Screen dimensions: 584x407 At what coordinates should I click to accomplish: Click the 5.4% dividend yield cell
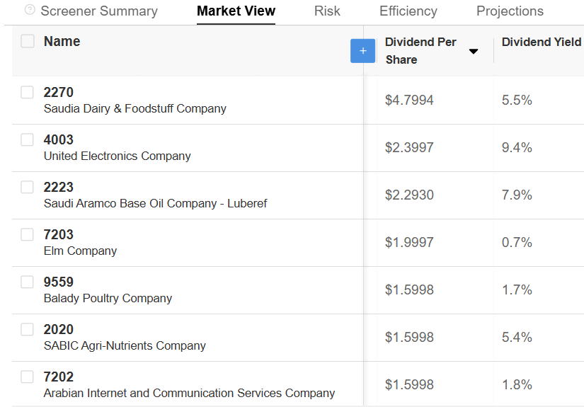[517, 337]
